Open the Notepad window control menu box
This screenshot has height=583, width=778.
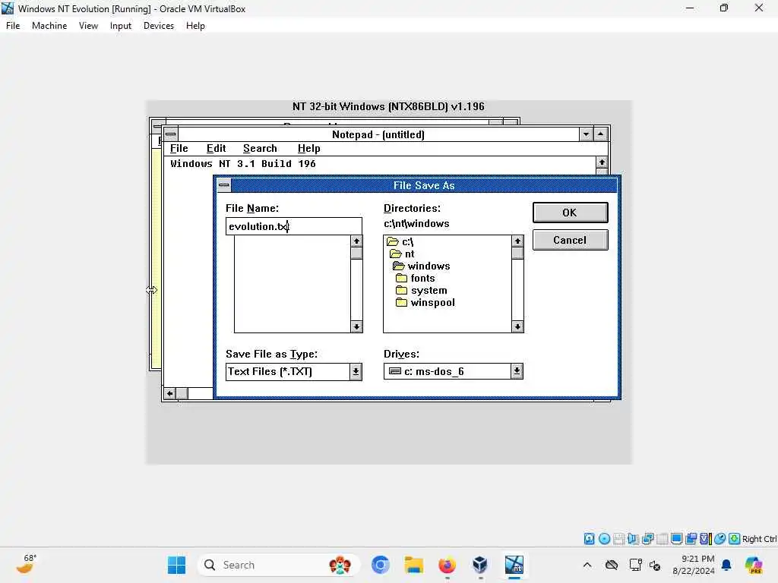tap(171, 134)
